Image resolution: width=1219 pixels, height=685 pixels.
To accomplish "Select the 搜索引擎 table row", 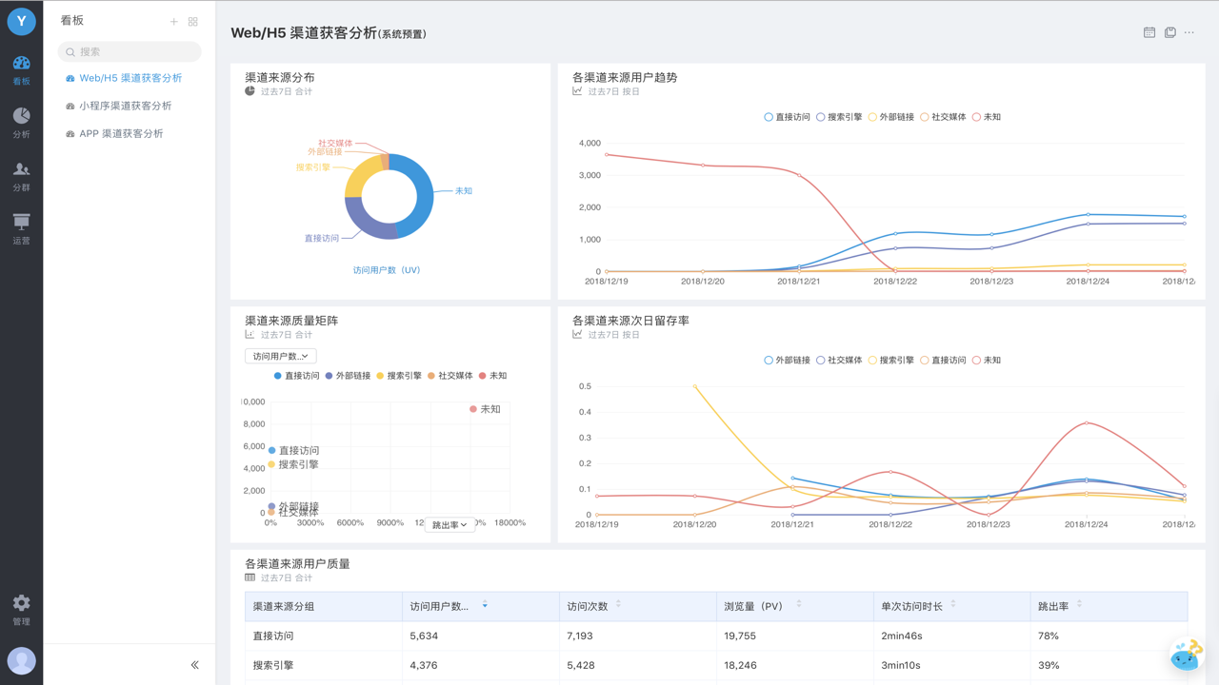I will 716,665.
